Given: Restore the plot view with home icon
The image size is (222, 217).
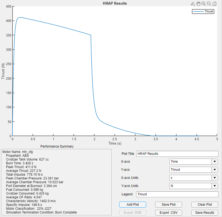Looking at the screenshot, I should click(x=214, y=4).
